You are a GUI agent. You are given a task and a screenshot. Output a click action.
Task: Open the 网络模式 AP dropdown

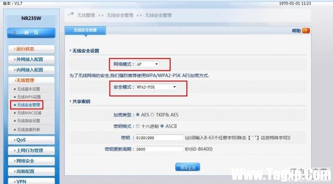click(148, 64)
